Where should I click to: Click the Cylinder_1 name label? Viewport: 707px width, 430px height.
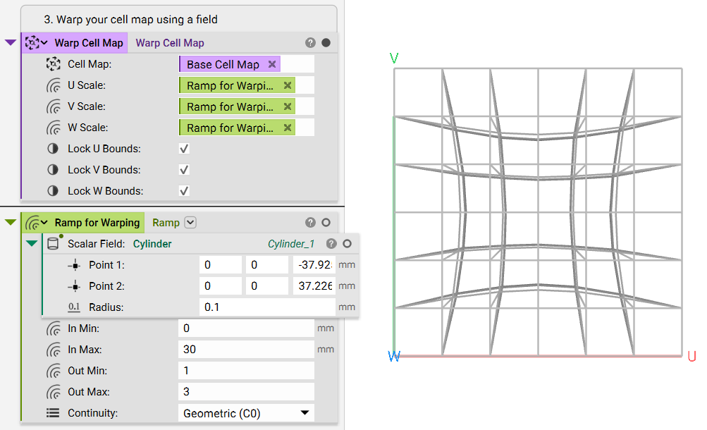291,244
